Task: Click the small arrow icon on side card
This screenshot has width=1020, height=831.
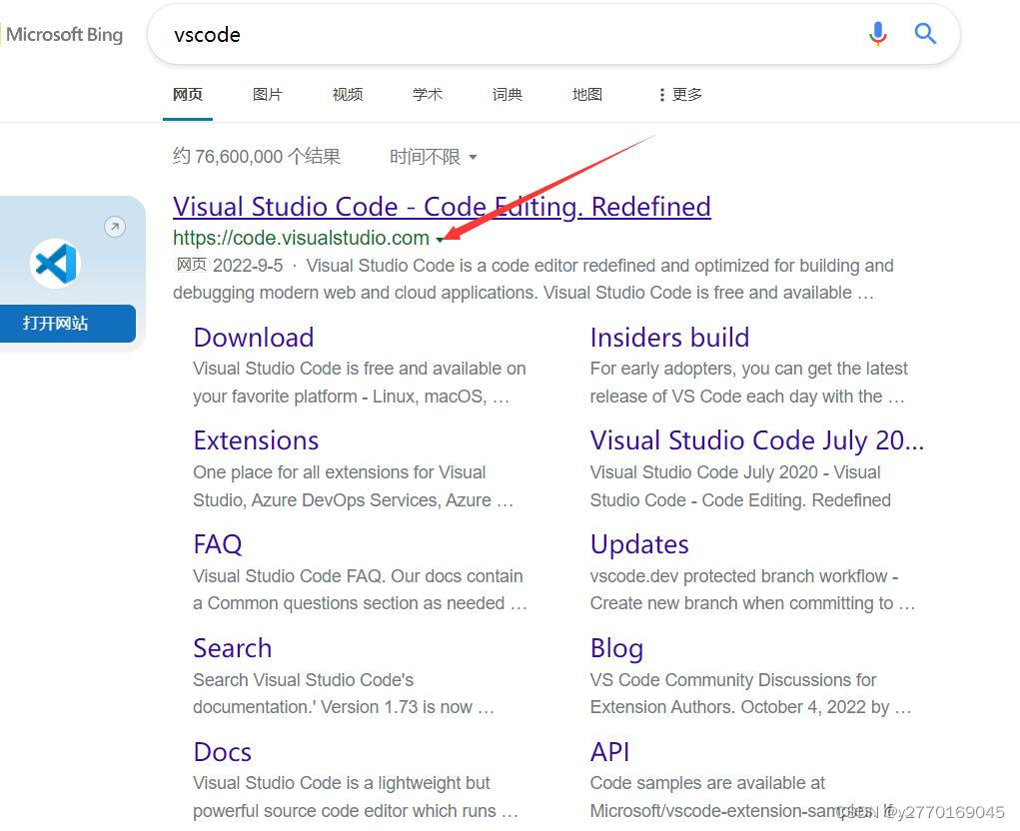Action: [115, 227]
